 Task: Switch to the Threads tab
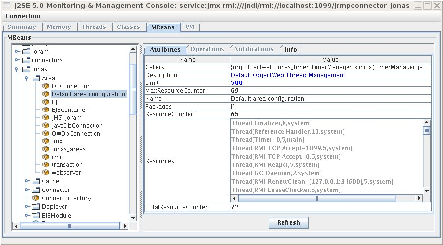pyautogui.click(x=94, y=27)
